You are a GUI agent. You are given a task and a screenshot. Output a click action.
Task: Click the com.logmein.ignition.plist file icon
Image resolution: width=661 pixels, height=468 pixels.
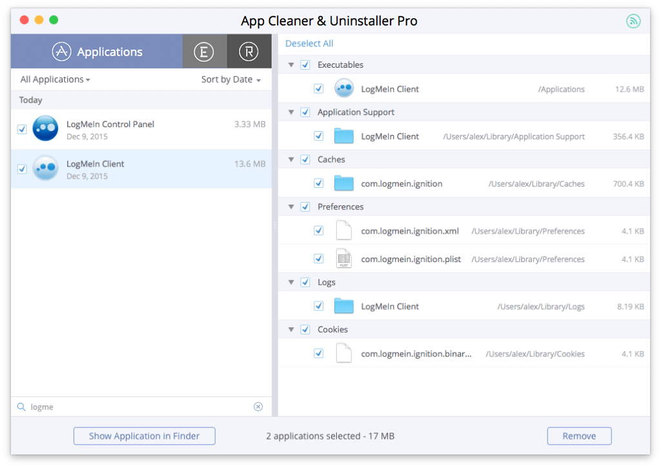pyautogui.click(x=344, y=258)
